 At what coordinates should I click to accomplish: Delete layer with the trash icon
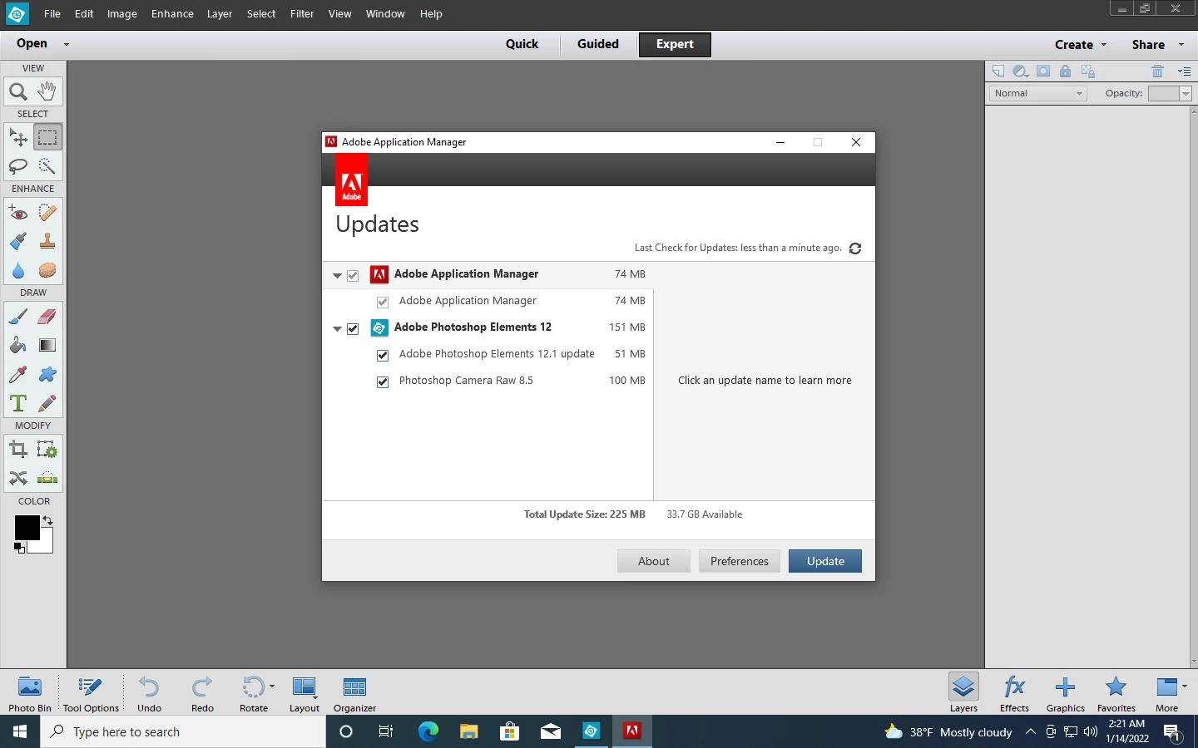1157,71
